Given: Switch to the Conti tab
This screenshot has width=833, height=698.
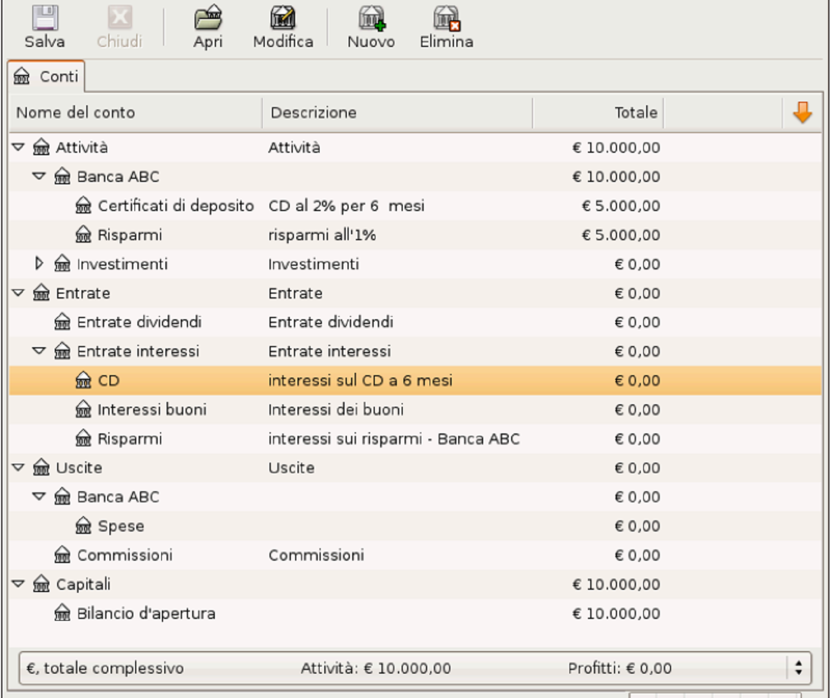Looking at the screenshot, I should pos(57,76).
